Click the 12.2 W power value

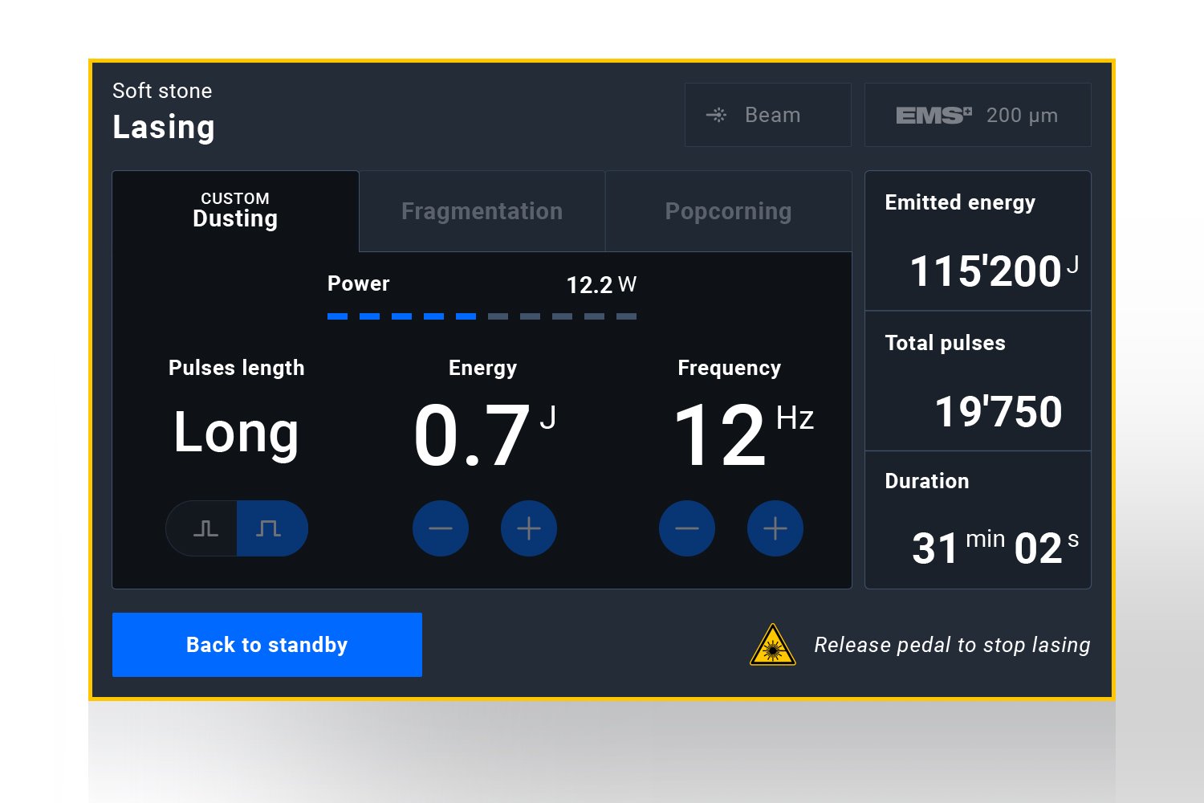(x=601, y=285)
